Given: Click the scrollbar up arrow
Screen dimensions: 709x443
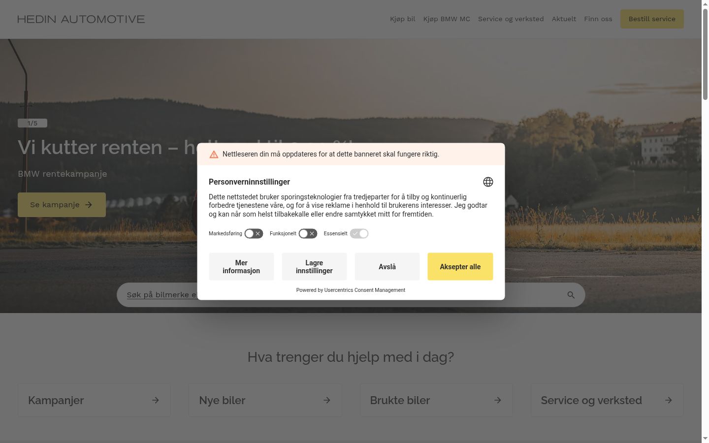Looking at the screenshot, I should (x=705, y=4).
